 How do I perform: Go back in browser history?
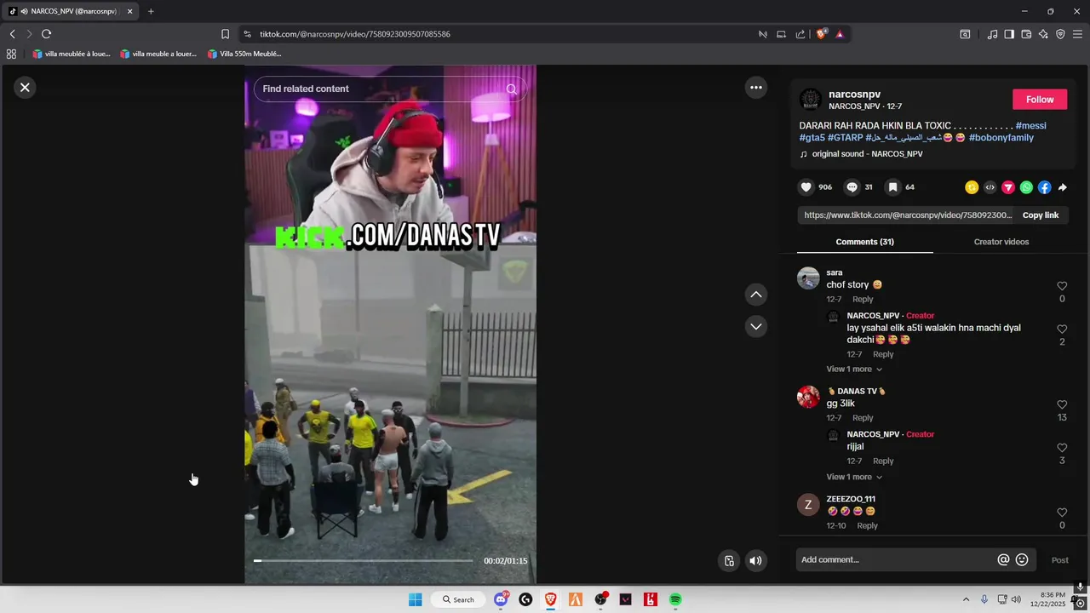(12, 34)
